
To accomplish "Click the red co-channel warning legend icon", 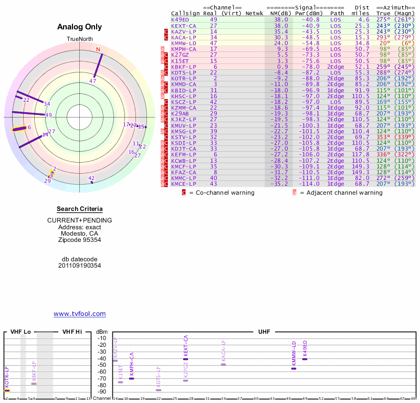I will coord(184,193).
